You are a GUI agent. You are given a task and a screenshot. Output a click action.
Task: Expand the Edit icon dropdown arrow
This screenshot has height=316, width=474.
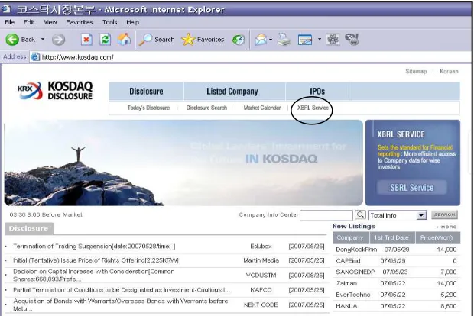click(x=320, y=39)
